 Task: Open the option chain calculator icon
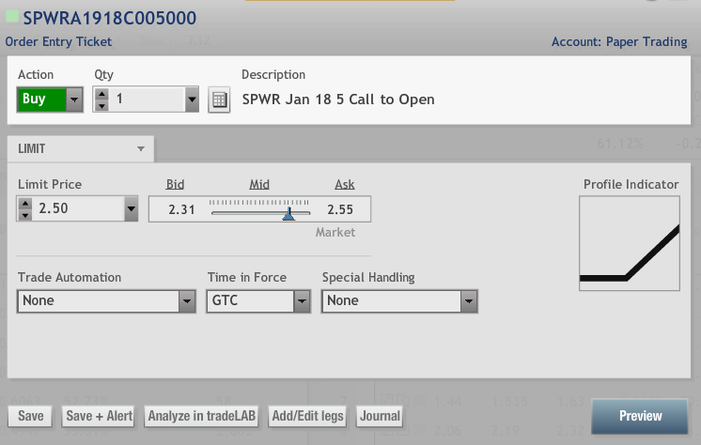(219, 100)
